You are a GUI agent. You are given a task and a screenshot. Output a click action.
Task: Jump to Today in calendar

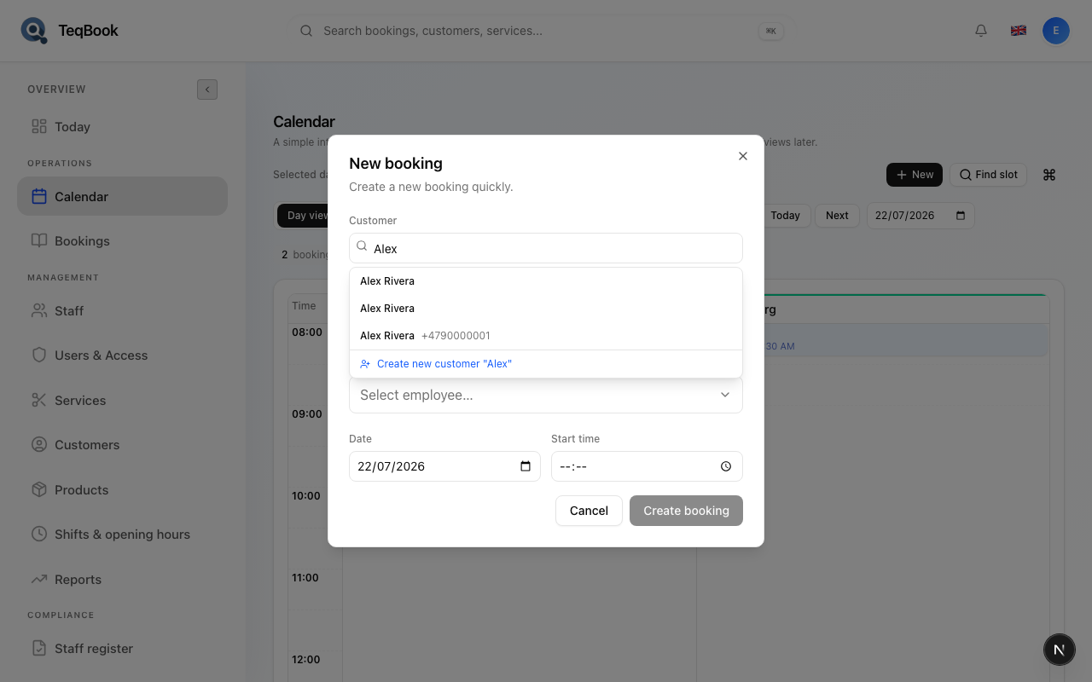tap(785, 216)
